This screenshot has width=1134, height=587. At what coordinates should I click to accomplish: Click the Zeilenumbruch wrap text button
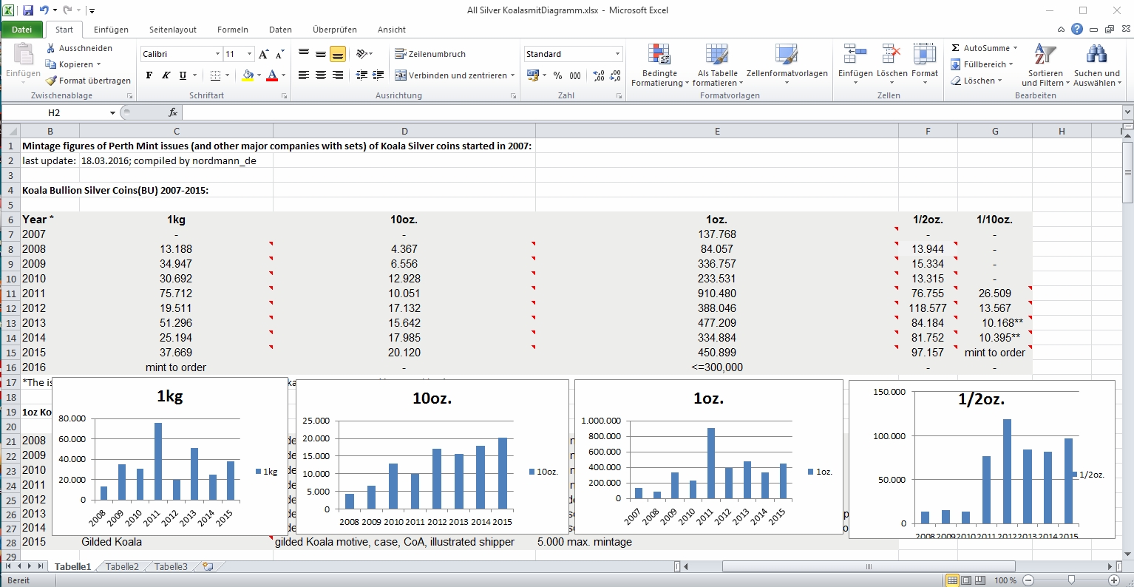430,54
